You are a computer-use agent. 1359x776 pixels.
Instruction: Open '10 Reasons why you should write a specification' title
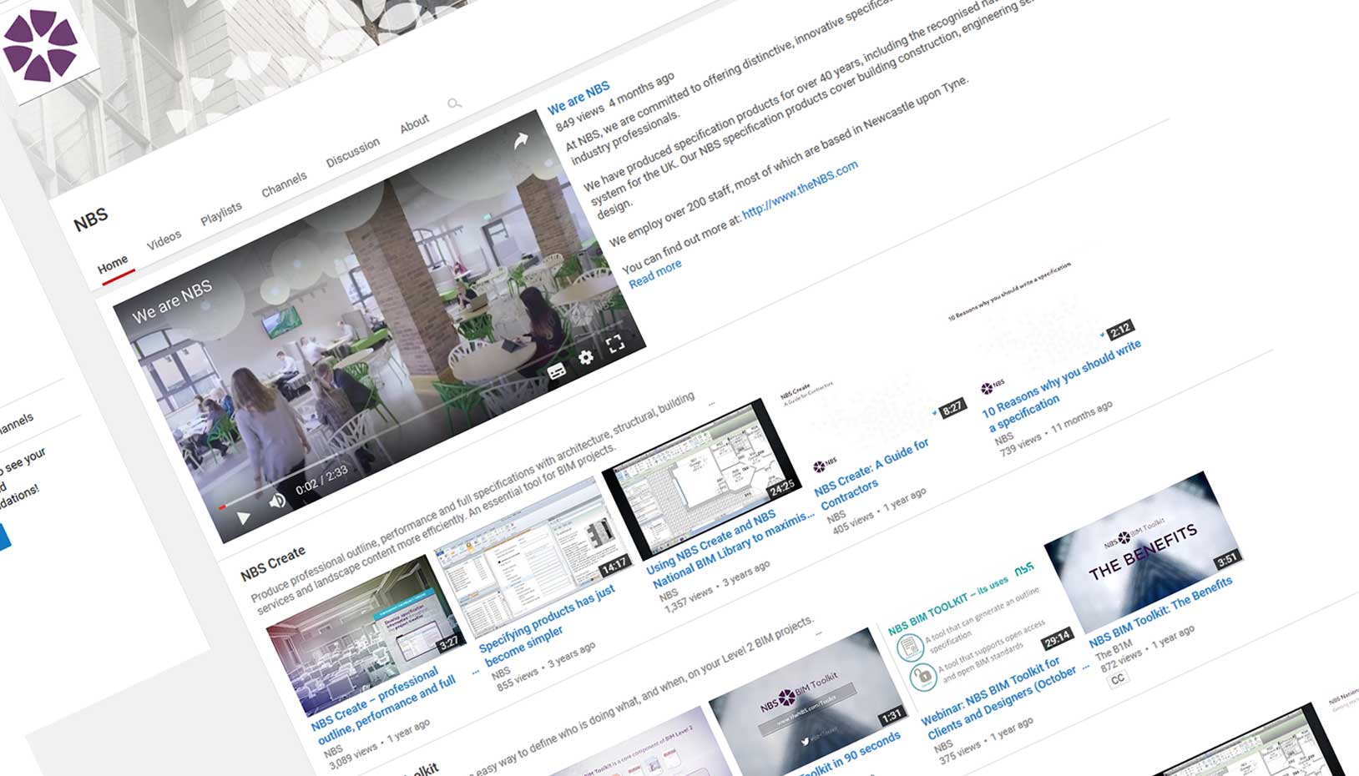click(1061, 385)
